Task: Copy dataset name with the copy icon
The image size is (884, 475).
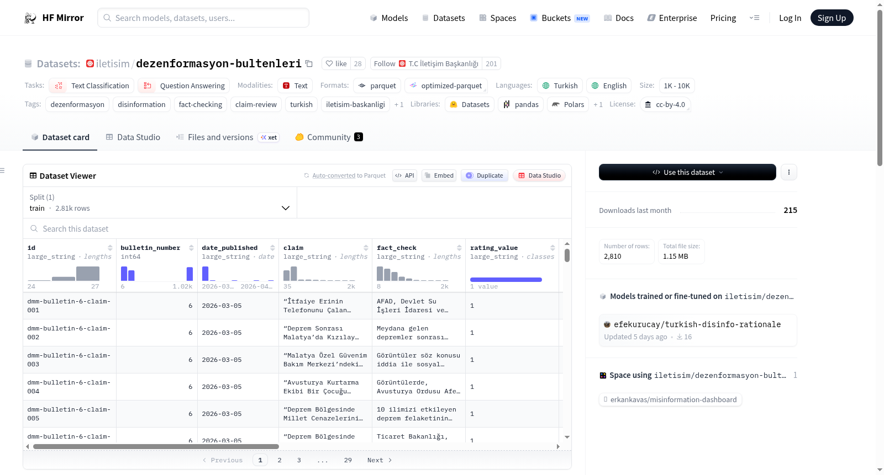Action: tap(309, 63)
